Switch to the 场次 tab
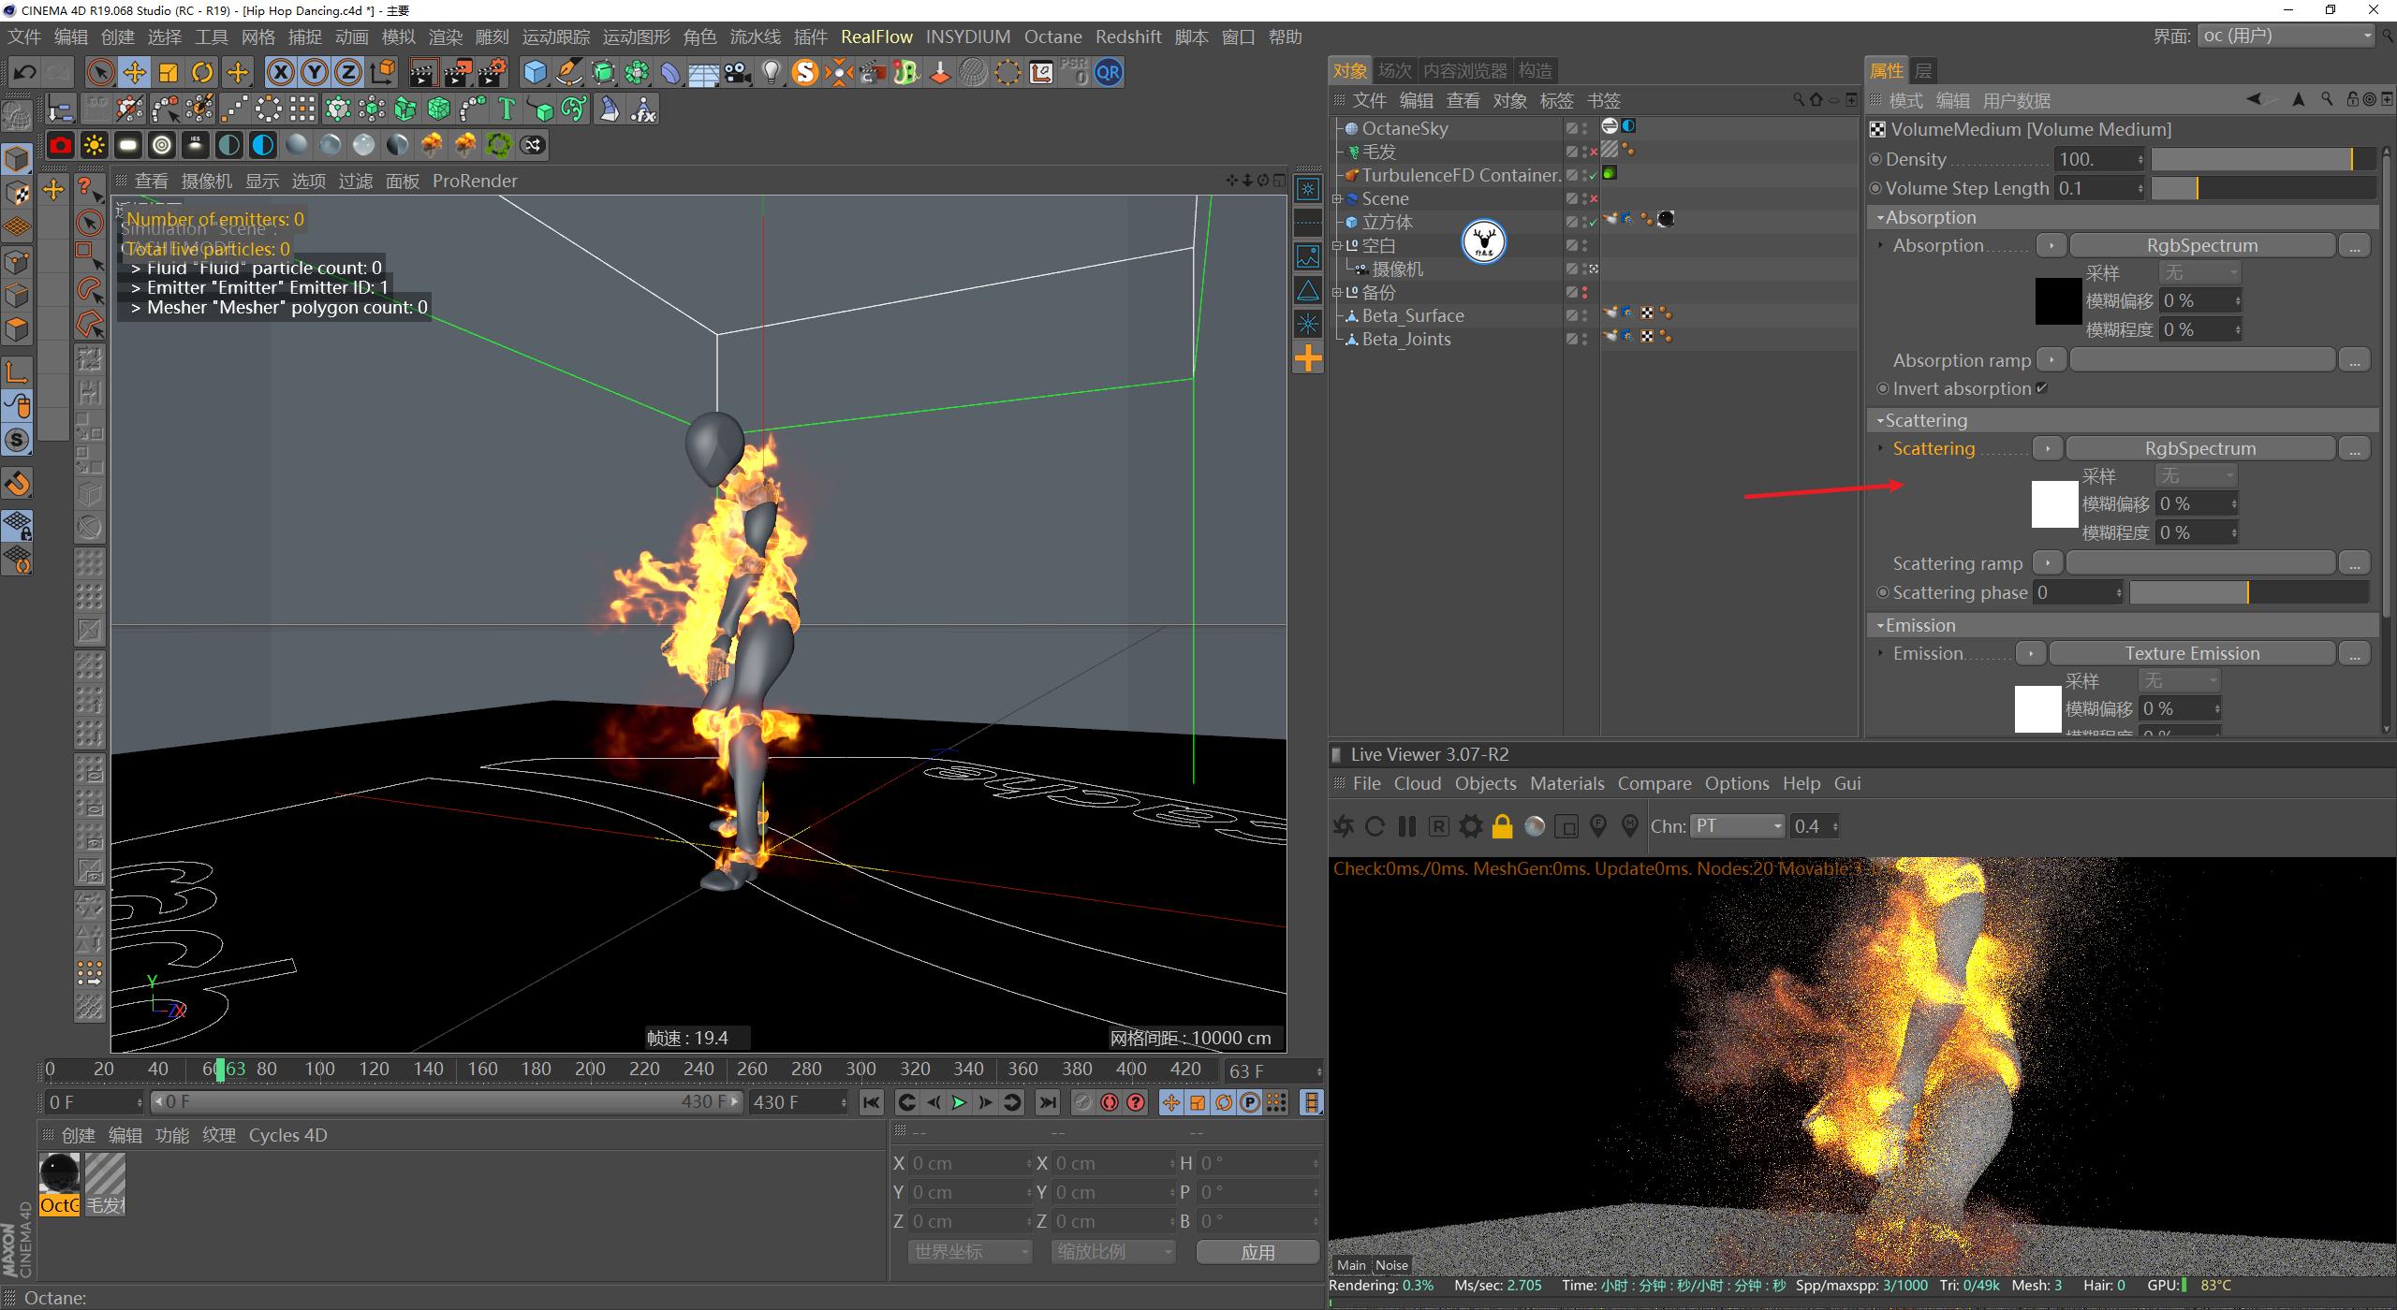The height and width of the screenshot is (1310, 2397). [1395, 69]
